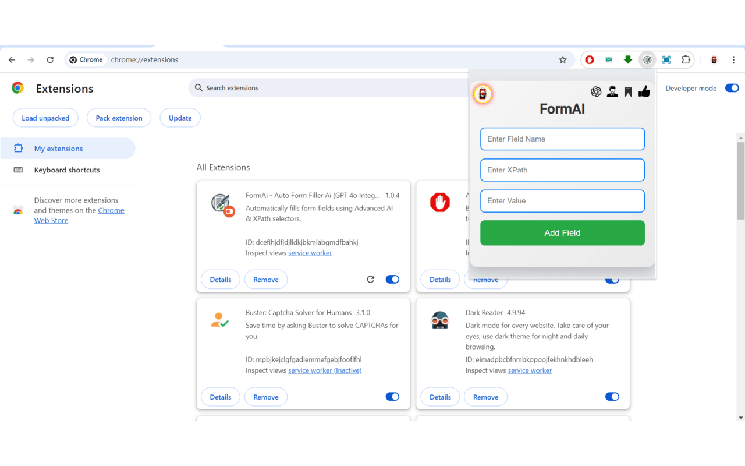
Task: Disable the Dark Reader extension
Action: tap(612, 396)
